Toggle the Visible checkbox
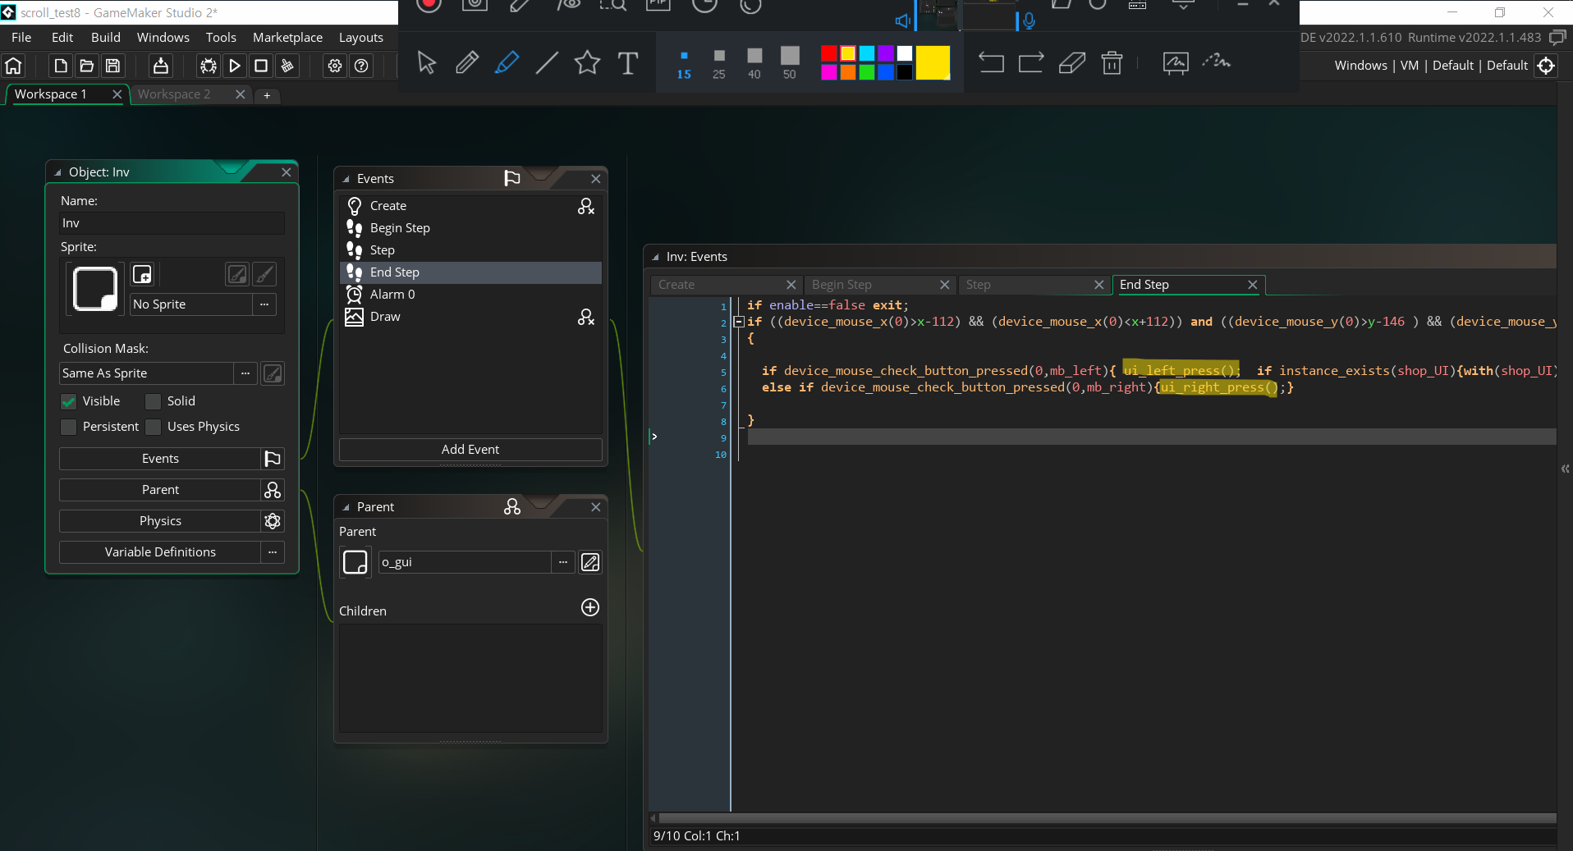The height and width of the screenshot is (851, 1573). coord(69,401)
